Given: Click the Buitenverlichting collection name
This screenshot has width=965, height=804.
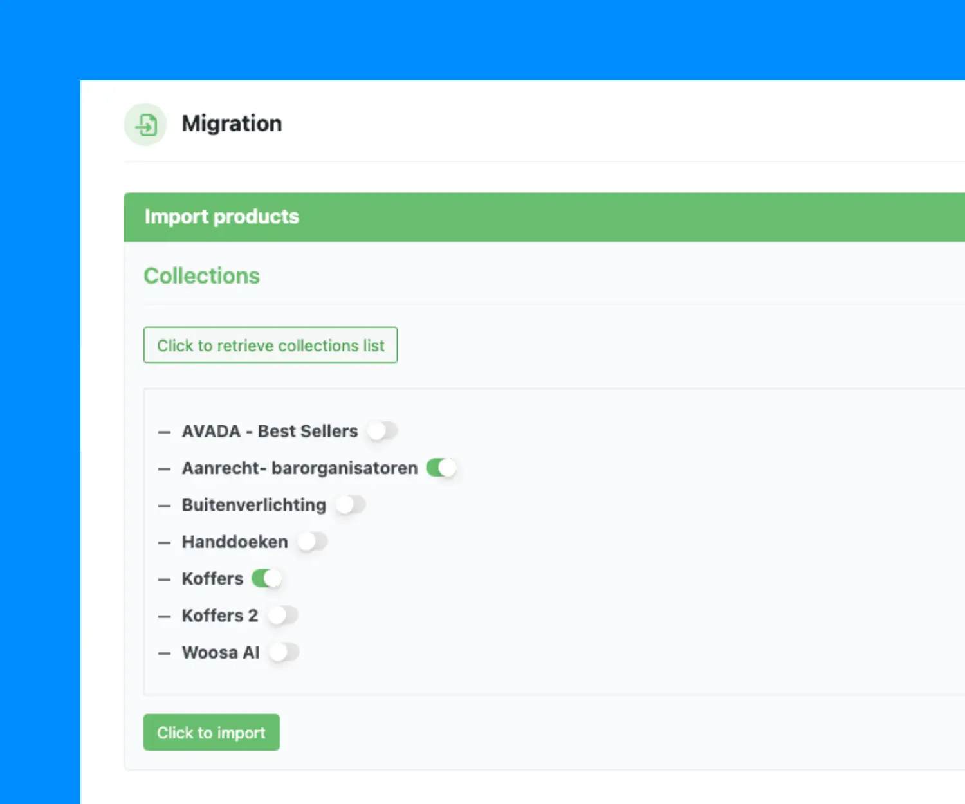Looking at the screenshot, I should click(254, 505).
